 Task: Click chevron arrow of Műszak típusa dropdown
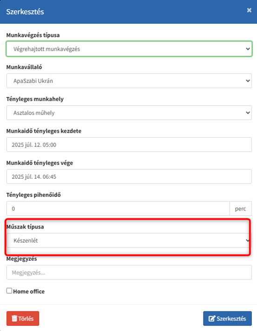[248, 240]
